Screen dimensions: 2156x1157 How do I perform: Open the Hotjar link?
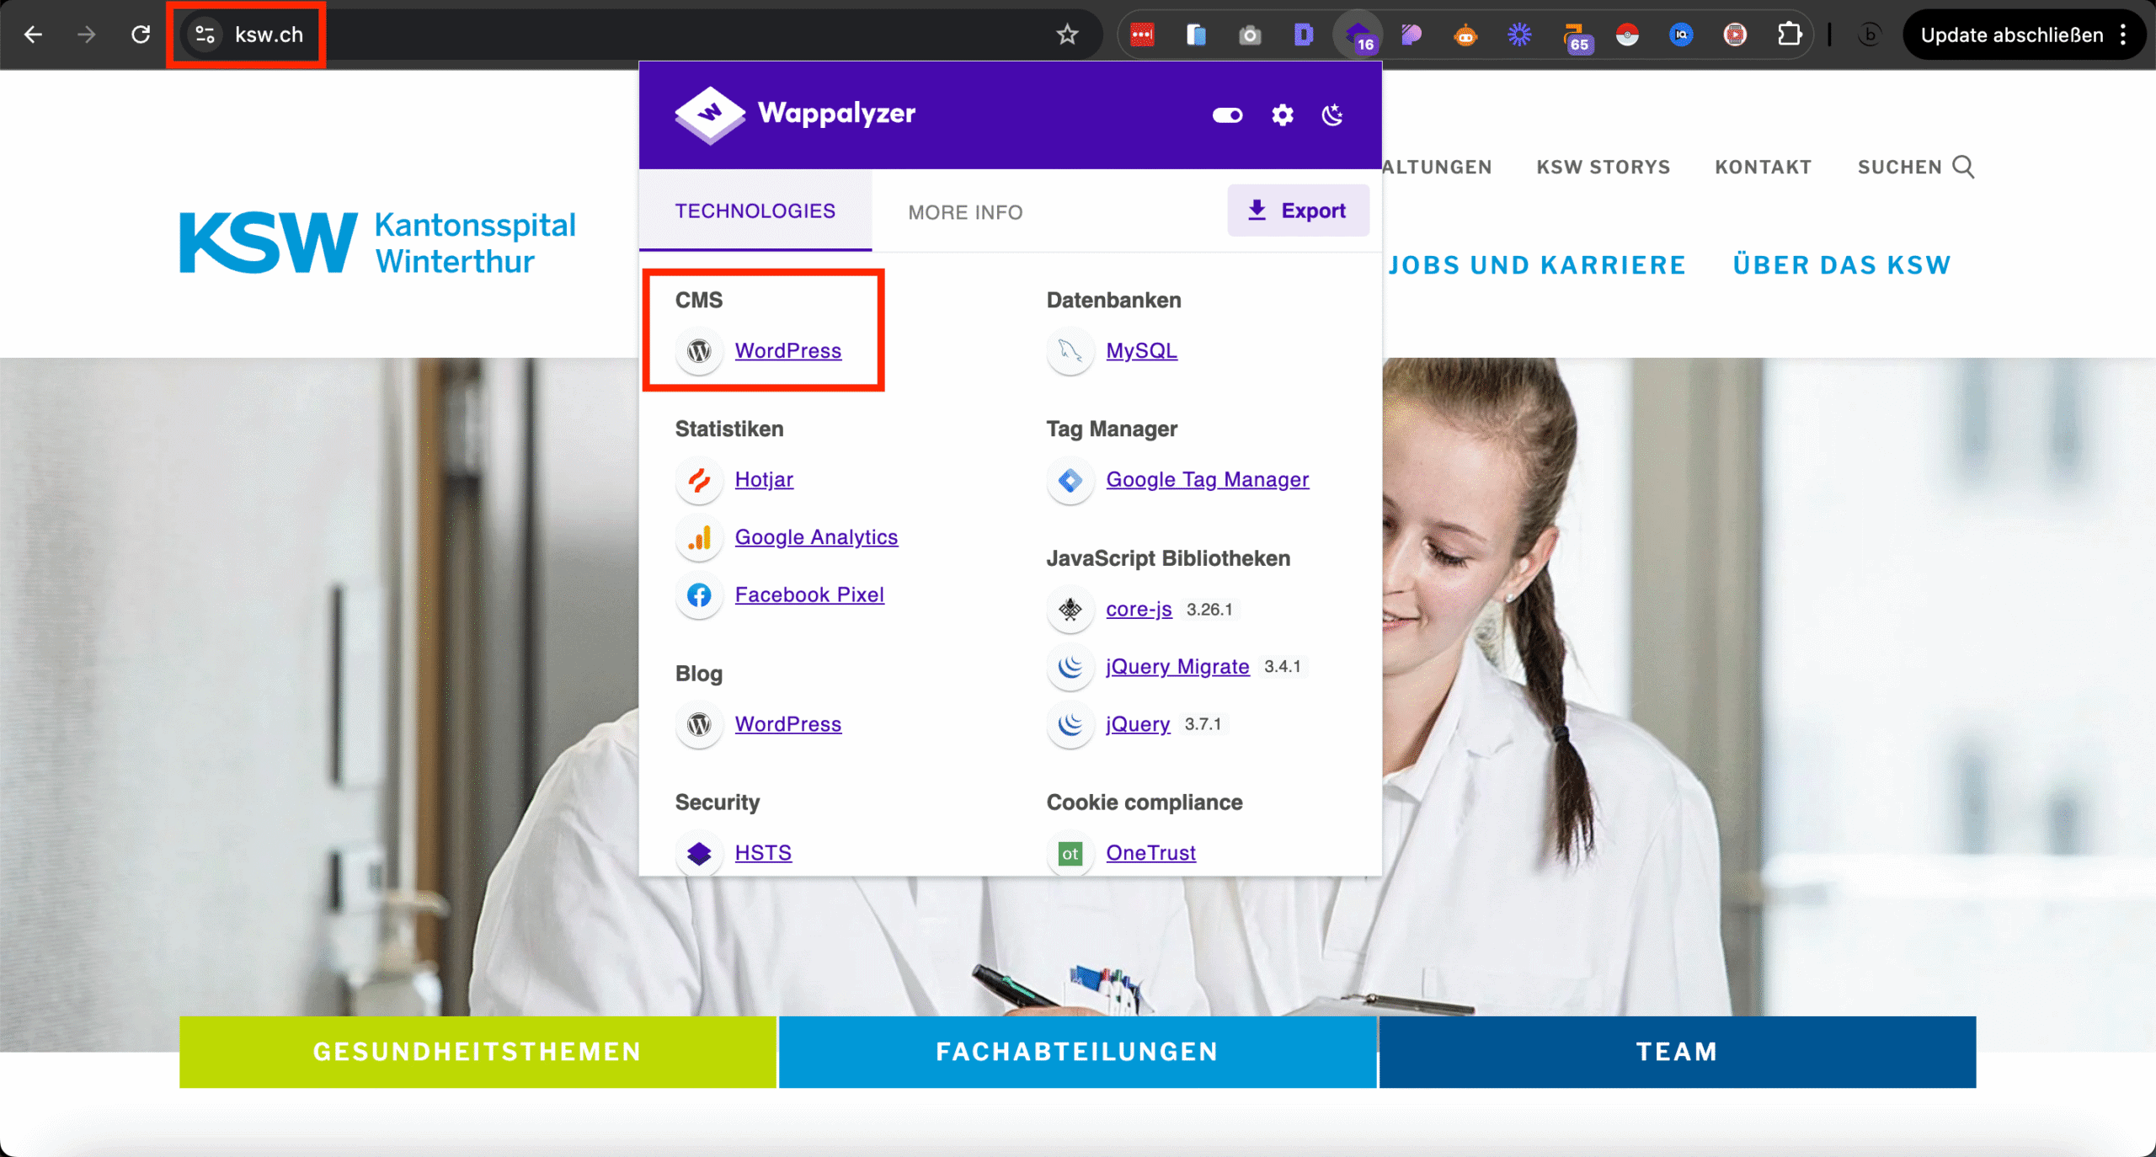764,479
